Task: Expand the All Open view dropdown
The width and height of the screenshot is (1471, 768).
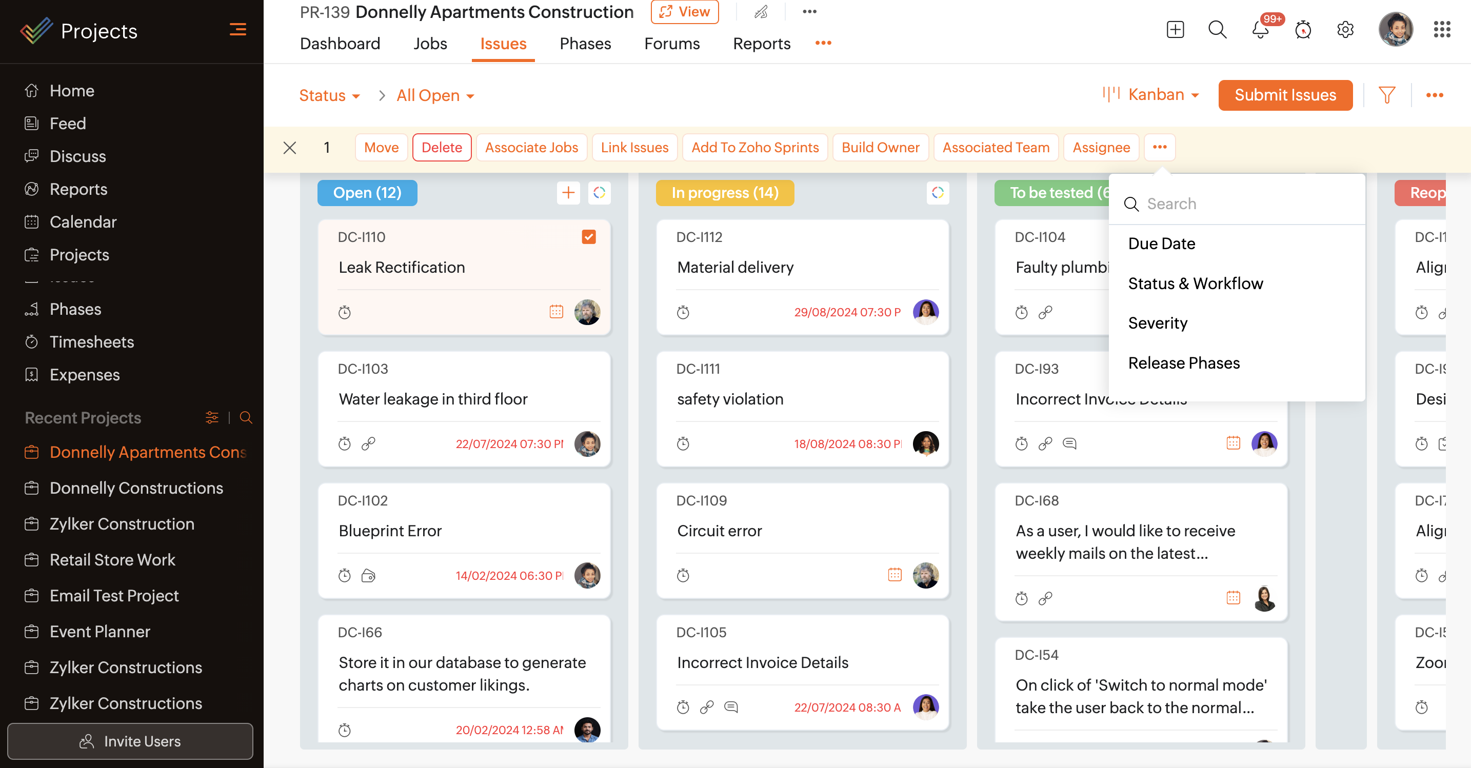Action: [x=435, y=95]
